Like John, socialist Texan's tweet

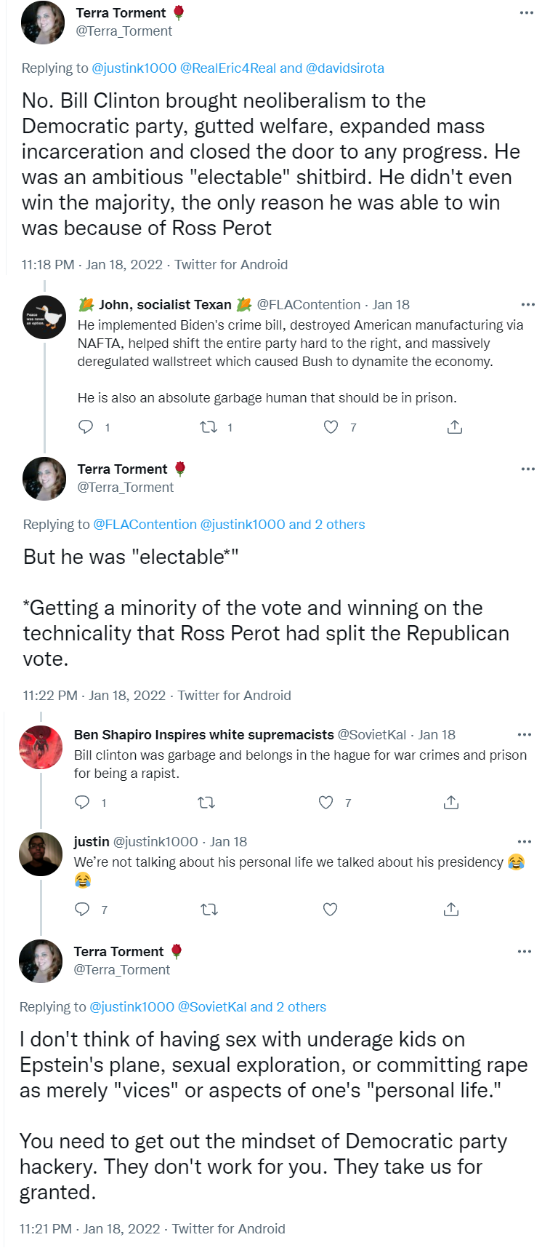[331, 427]
